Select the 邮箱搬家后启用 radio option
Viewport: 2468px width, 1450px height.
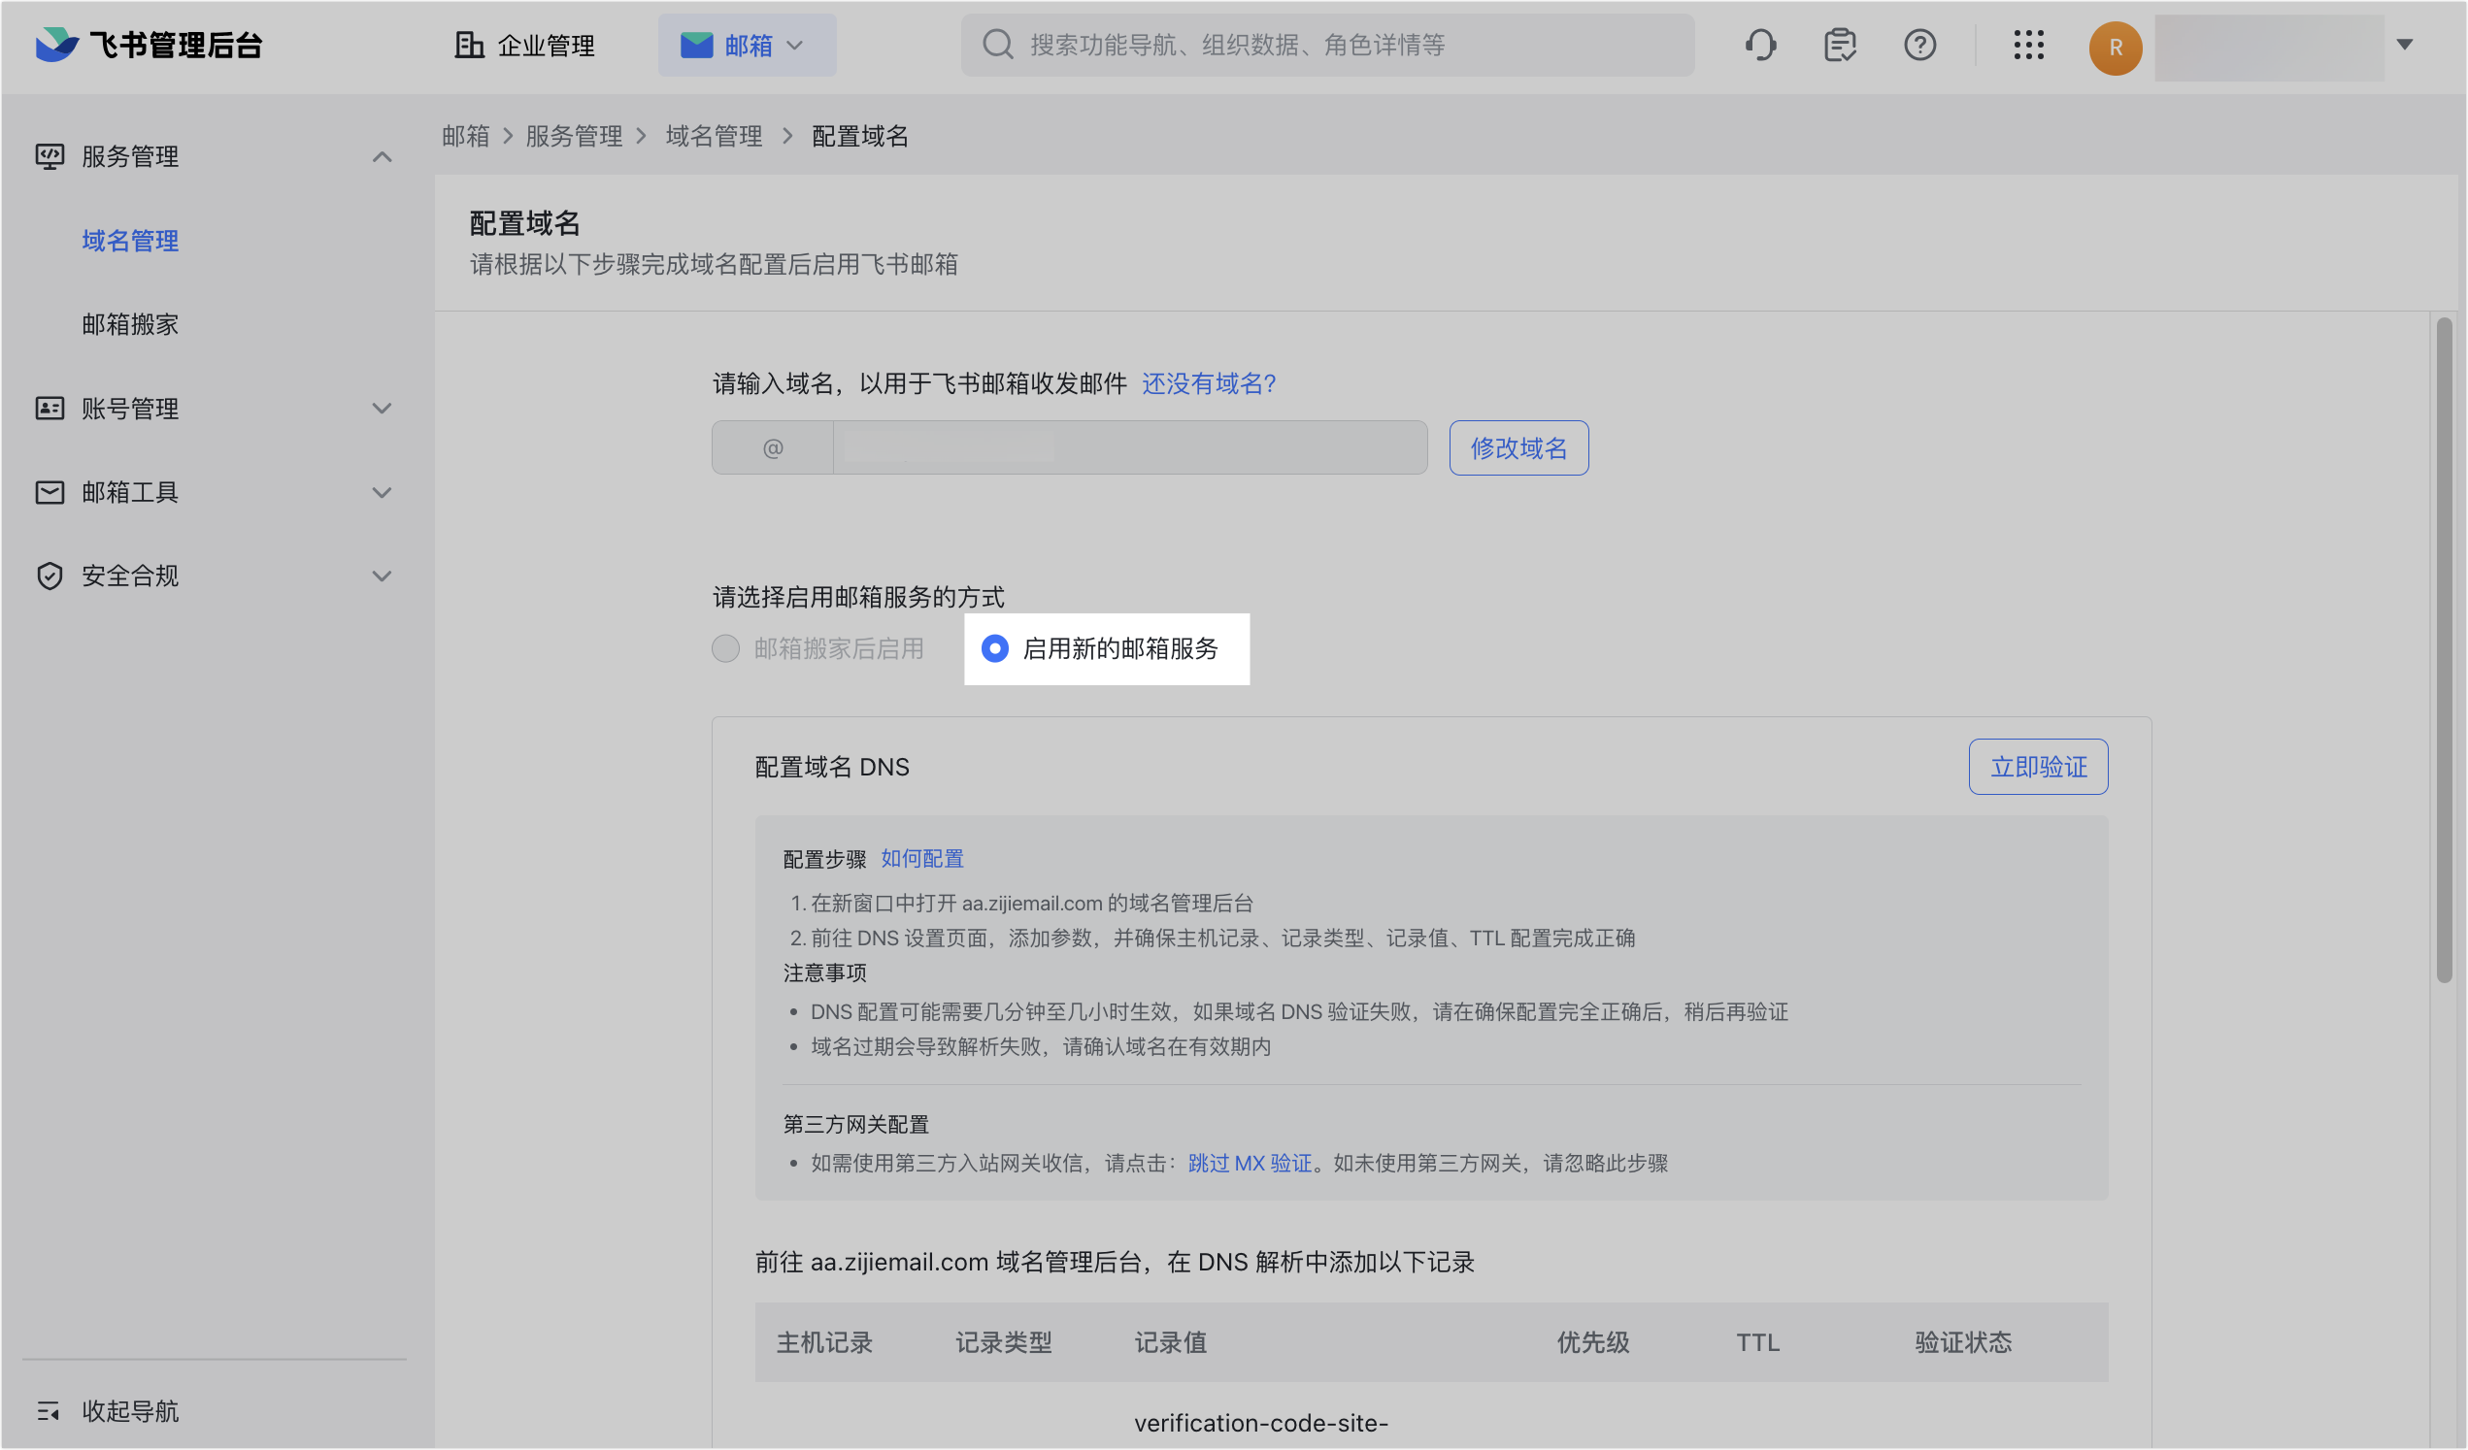[725, 648]
